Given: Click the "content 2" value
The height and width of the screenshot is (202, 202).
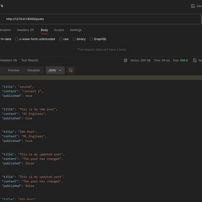Looking at the screenshot, I should pyautogui.click(x=32, y=91).
